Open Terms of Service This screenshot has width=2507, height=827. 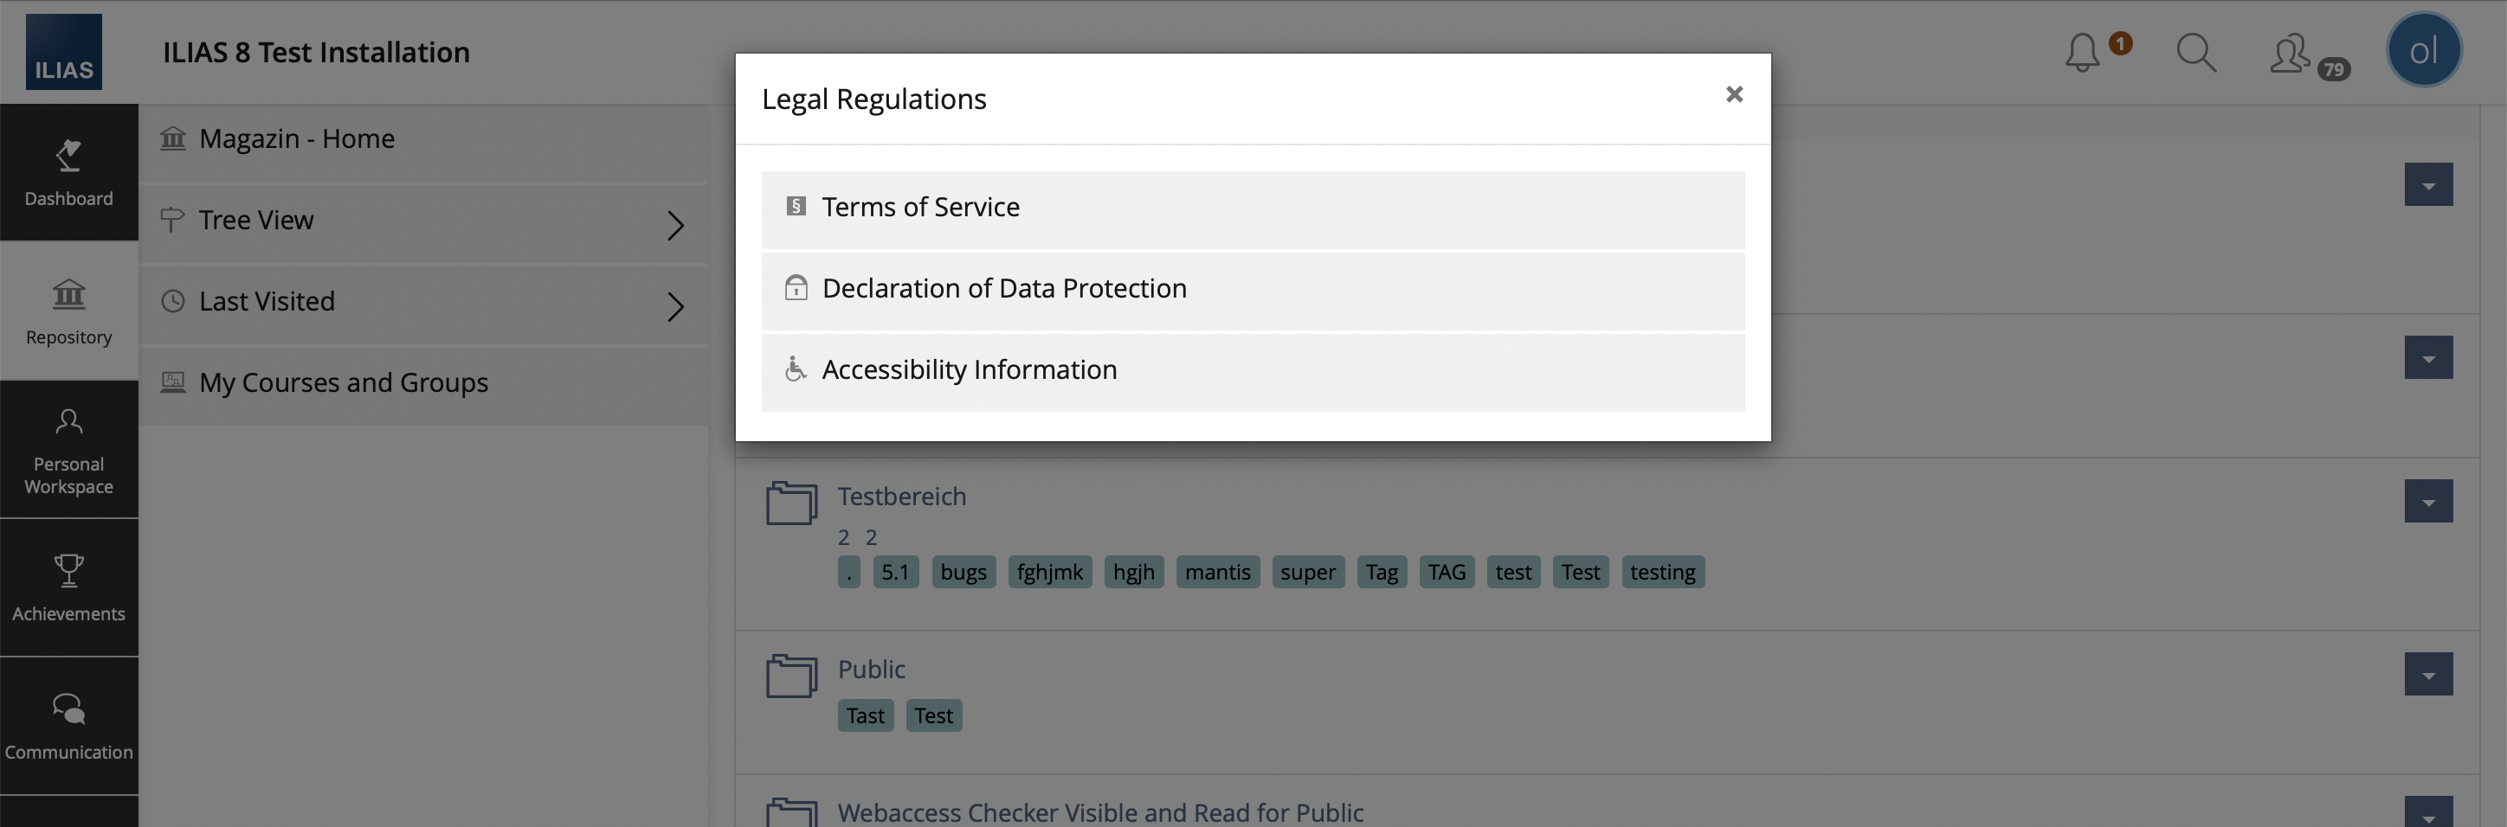(921, 208)
